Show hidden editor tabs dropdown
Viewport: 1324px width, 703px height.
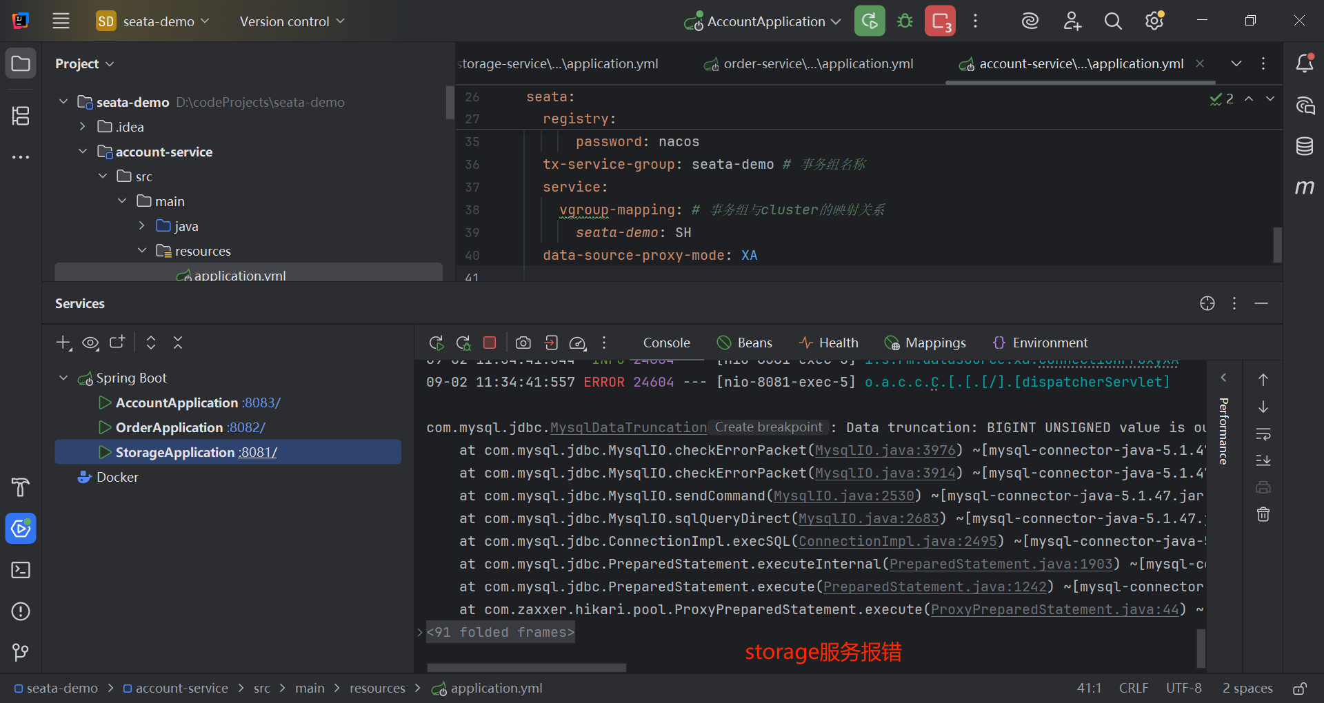pyautogui.click(x=1236, y=63)
